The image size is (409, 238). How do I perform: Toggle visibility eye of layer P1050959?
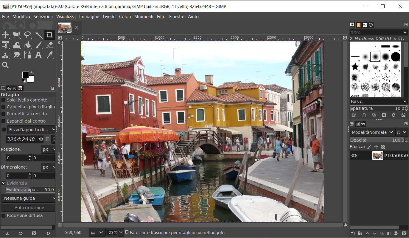pos(354,156)
